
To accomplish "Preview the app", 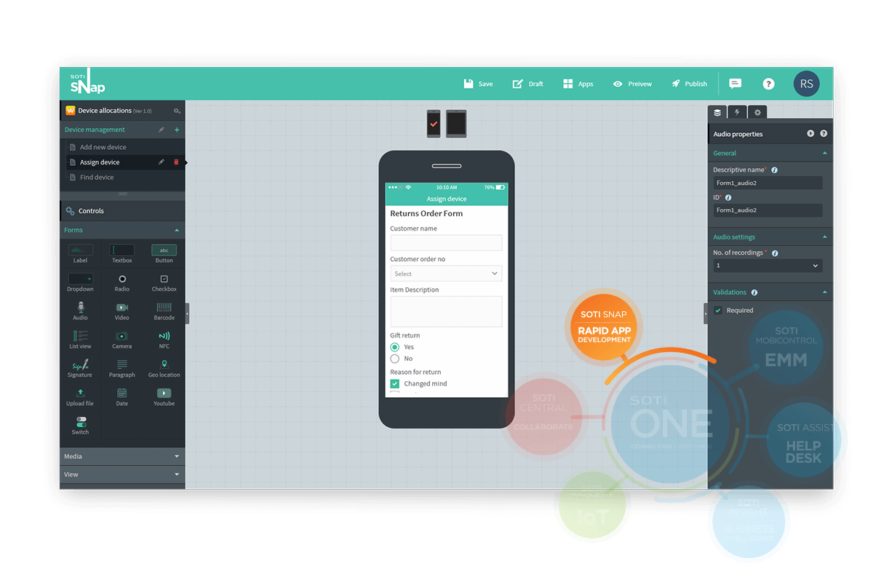I will click(632, 84).
